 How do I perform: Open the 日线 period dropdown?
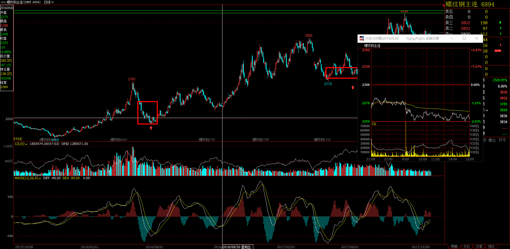point(49,2)
